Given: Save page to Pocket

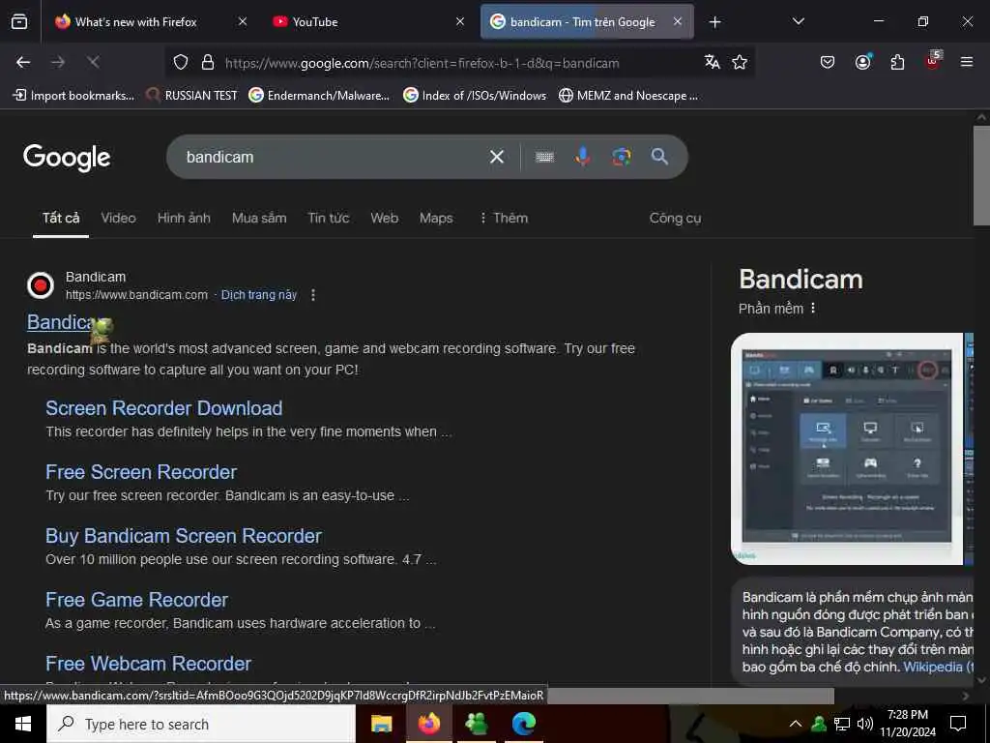Looking at the screenshot, I should pyautogui.click(x=828, y=62).
